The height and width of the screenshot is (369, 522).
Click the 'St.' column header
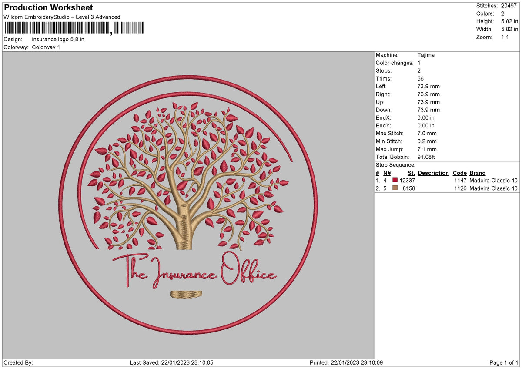[x=411, y=173]
